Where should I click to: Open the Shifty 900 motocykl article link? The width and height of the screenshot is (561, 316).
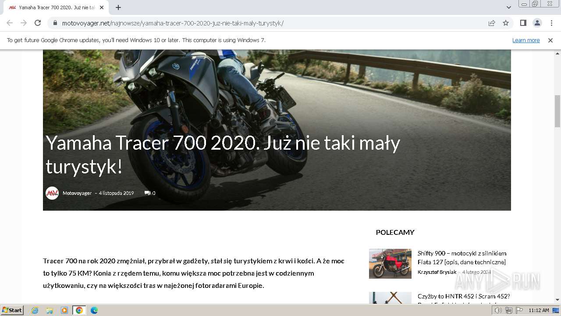[462, 258]
